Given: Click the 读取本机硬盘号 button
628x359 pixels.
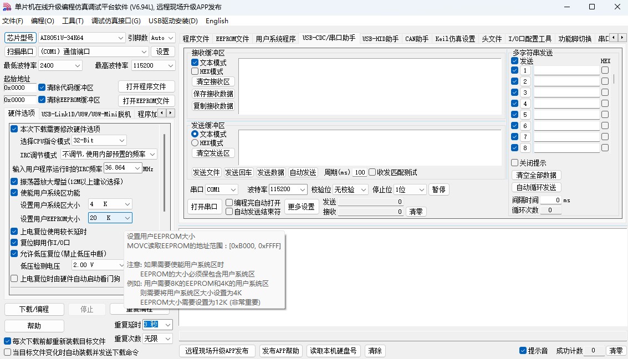Looking at the screenshot, I should pos(333,351).
